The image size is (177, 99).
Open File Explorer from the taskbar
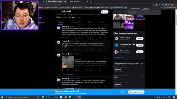pos(43,97)
